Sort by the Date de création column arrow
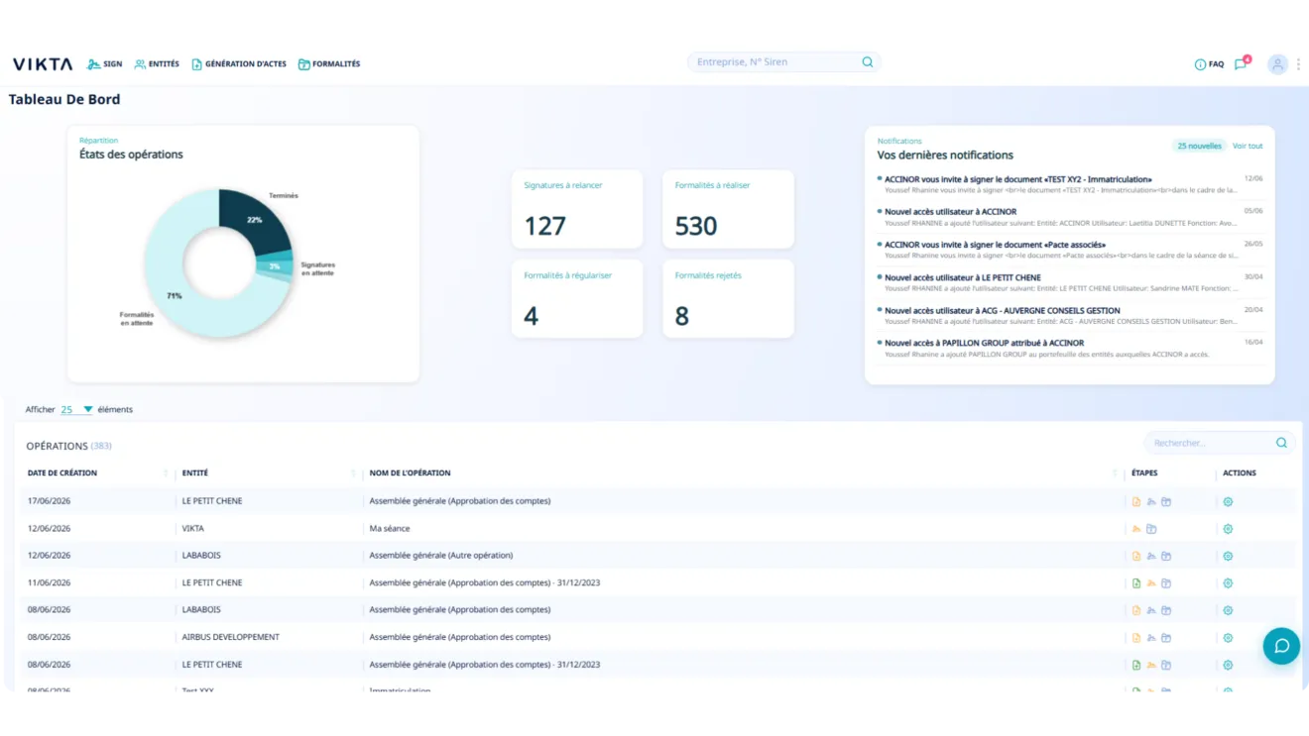The width and height of the screenshot is (1309, 736). click(x=166, y=473)
